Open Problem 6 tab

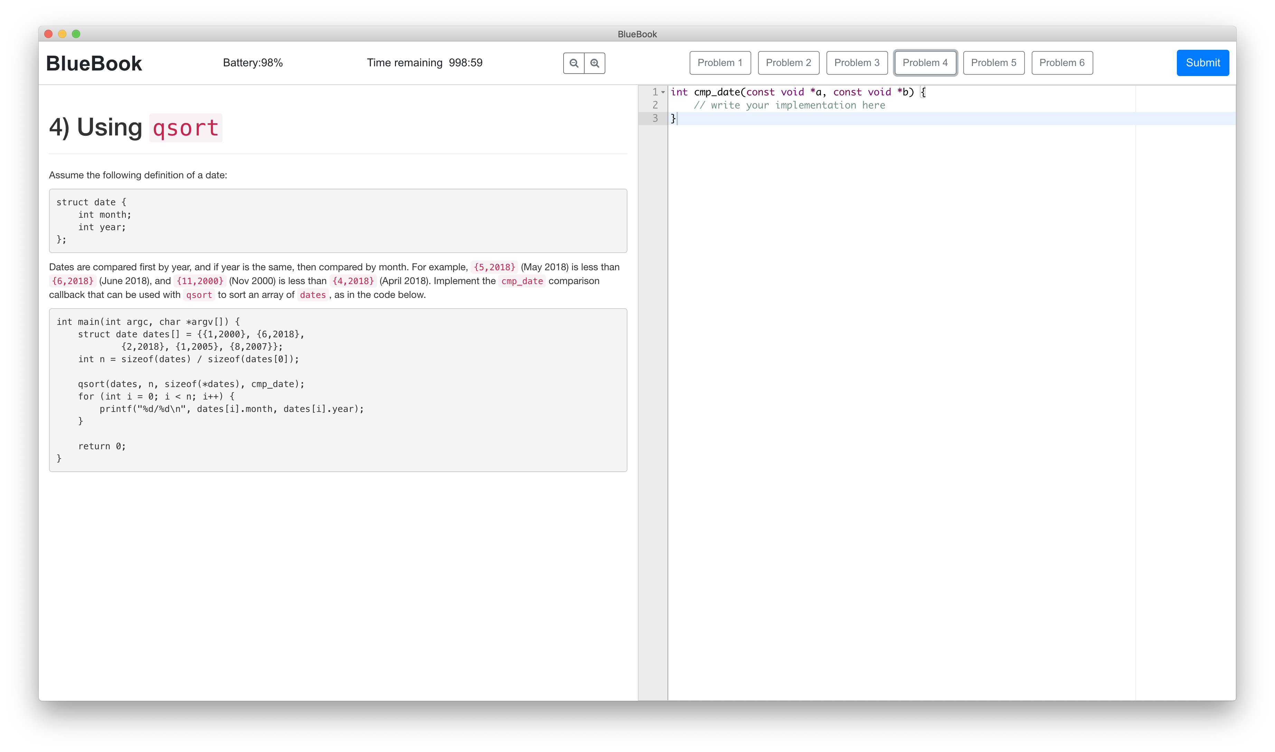(x=1062, y=63)
